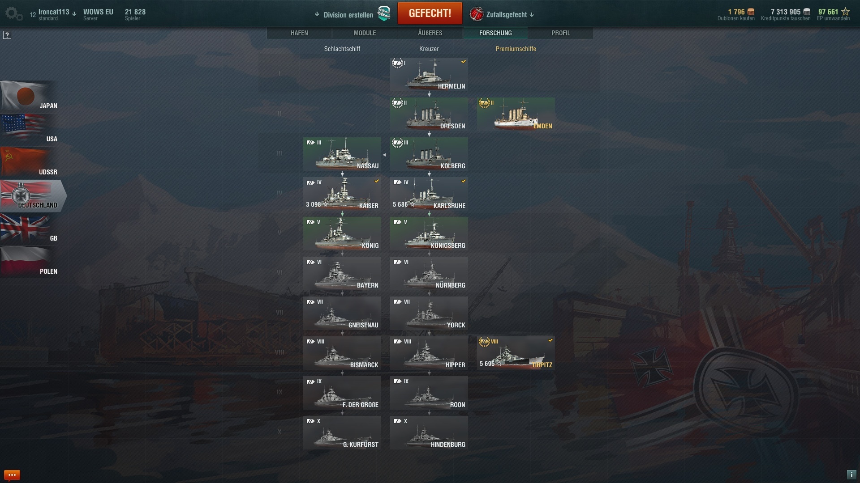Click the info icon at bottom right
The width and height of the screenshot is (860, 483).
[x=851, y=475]
